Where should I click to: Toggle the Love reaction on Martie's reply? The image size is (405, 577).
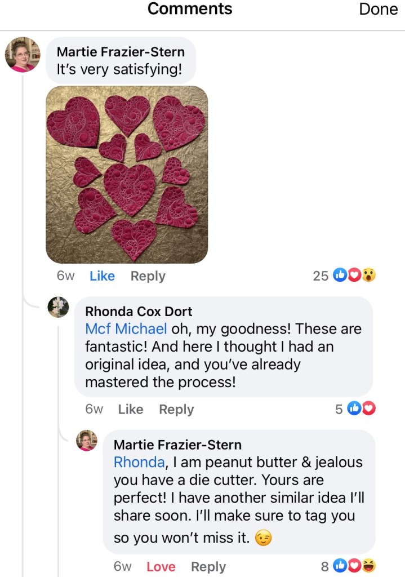(161, 567)
